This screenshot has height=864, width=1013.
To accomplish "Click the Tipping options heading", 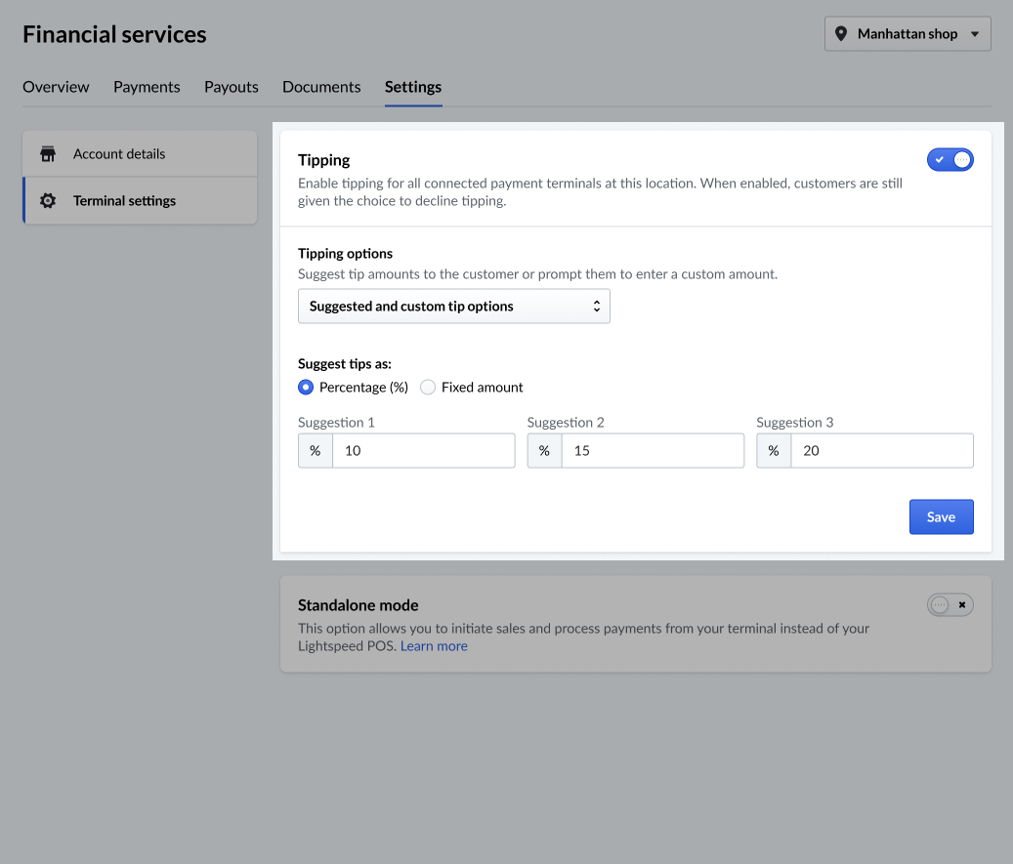I will point(345,254).
